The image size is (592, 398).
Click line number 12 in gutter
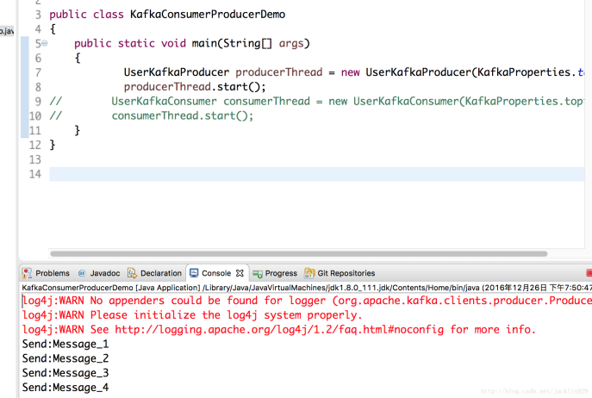point(35,145)
